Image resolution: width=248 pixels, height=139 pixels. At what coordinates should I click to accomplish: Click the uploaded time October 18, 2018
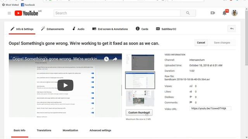coord(206,65)
